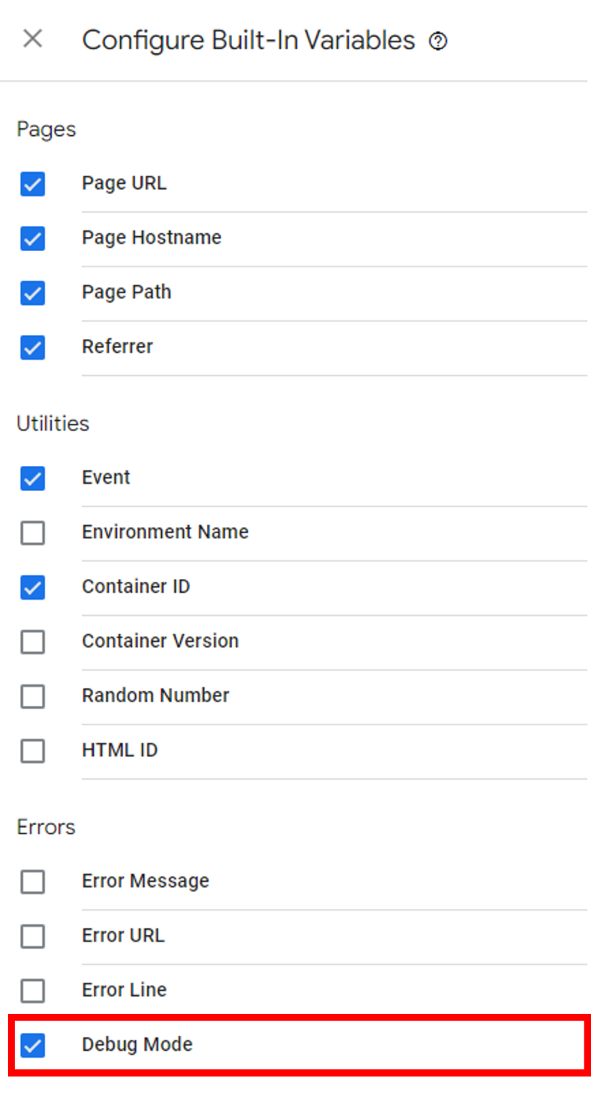Image resolution: width=591 pixels, height=1098 pixels.
Task: Turn on the Error Line checkbox
Action: [33, 991]
